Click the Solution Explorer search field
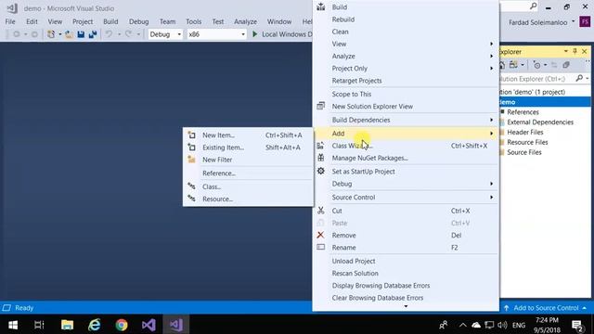 tap(536, 79)
